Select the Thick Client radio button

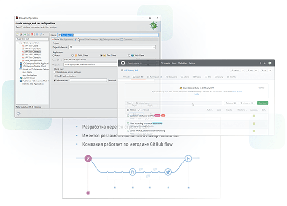[73, 55]
